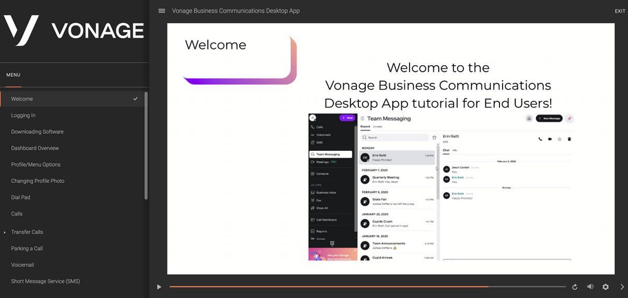Select Call Dashboard in the screenshot sidebar
The height and width of the screenshot is (298, 628).
pos(327,220)
